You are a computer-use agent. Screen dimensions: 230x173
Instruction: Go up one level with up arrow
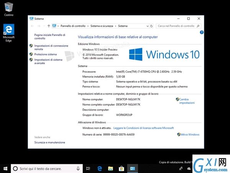(49, 26)
